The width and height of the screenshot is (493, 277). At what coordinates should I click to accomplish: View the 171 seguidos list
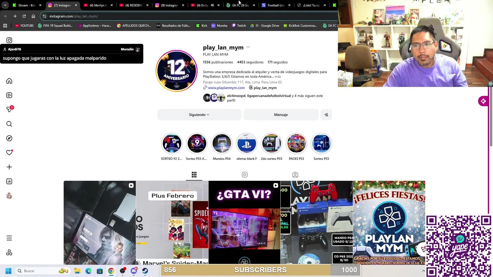tap(278, 62)
